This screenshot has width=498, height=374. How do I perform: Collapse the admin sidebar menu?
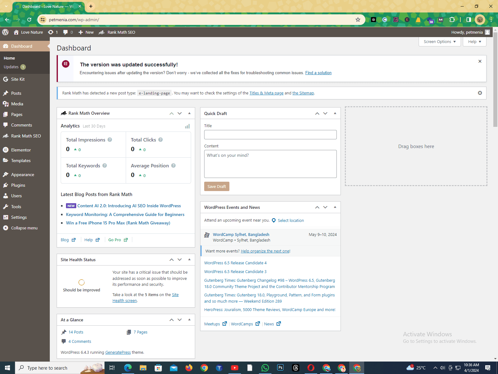coord(25,228)
